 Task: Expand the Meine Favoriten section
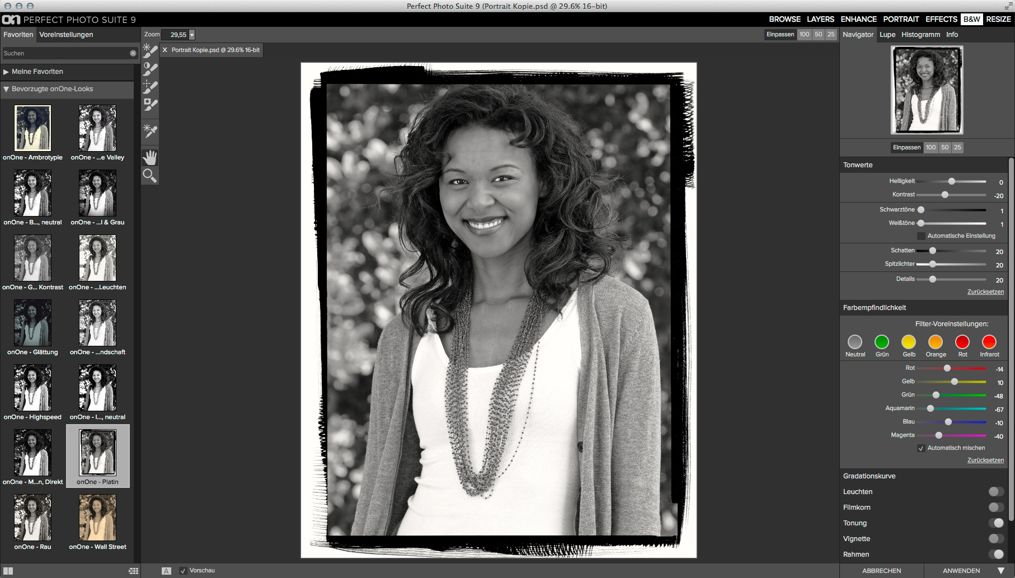click(x=6, y=72)
